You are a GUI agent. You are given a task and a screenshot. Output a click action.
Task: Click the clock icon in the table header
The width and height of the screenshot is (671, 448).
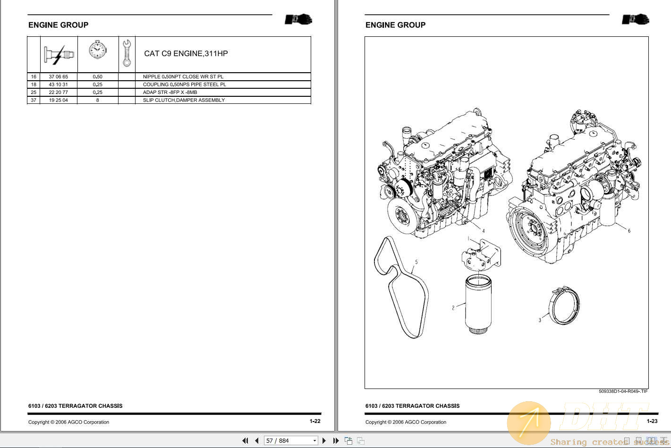click(x=97, y=50)
